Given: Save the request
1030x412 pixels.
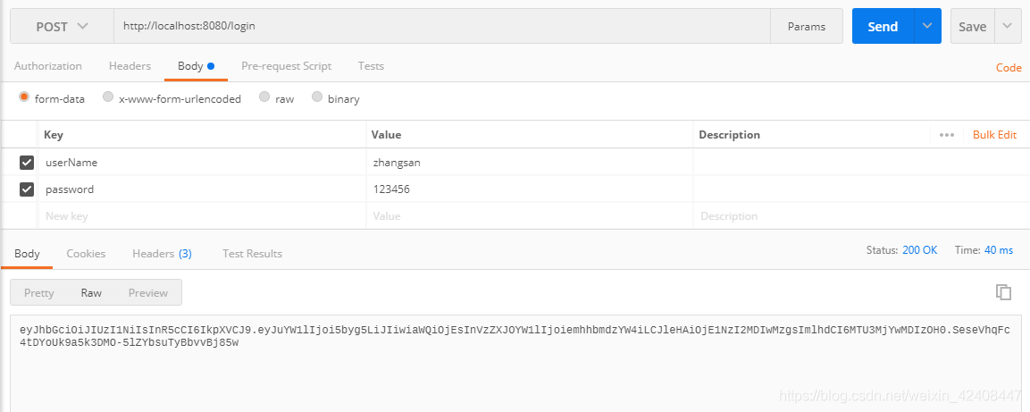Looking at the screenshot, I should tap(972, 26).
